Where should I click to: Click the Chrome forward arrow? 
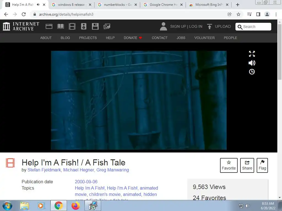pos(15,14)
